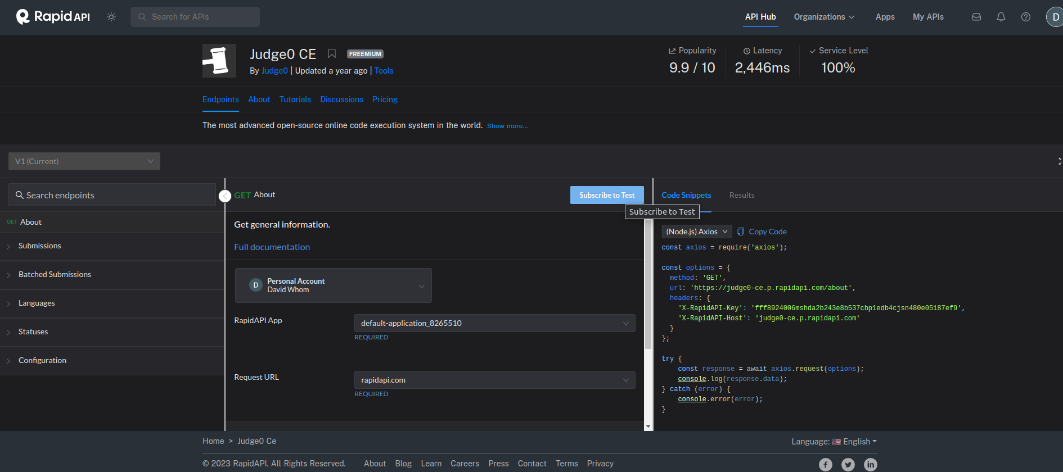This screenshot has width=1063, height=472.
Task: Open the Press footer link
Action: click(498, 464)
